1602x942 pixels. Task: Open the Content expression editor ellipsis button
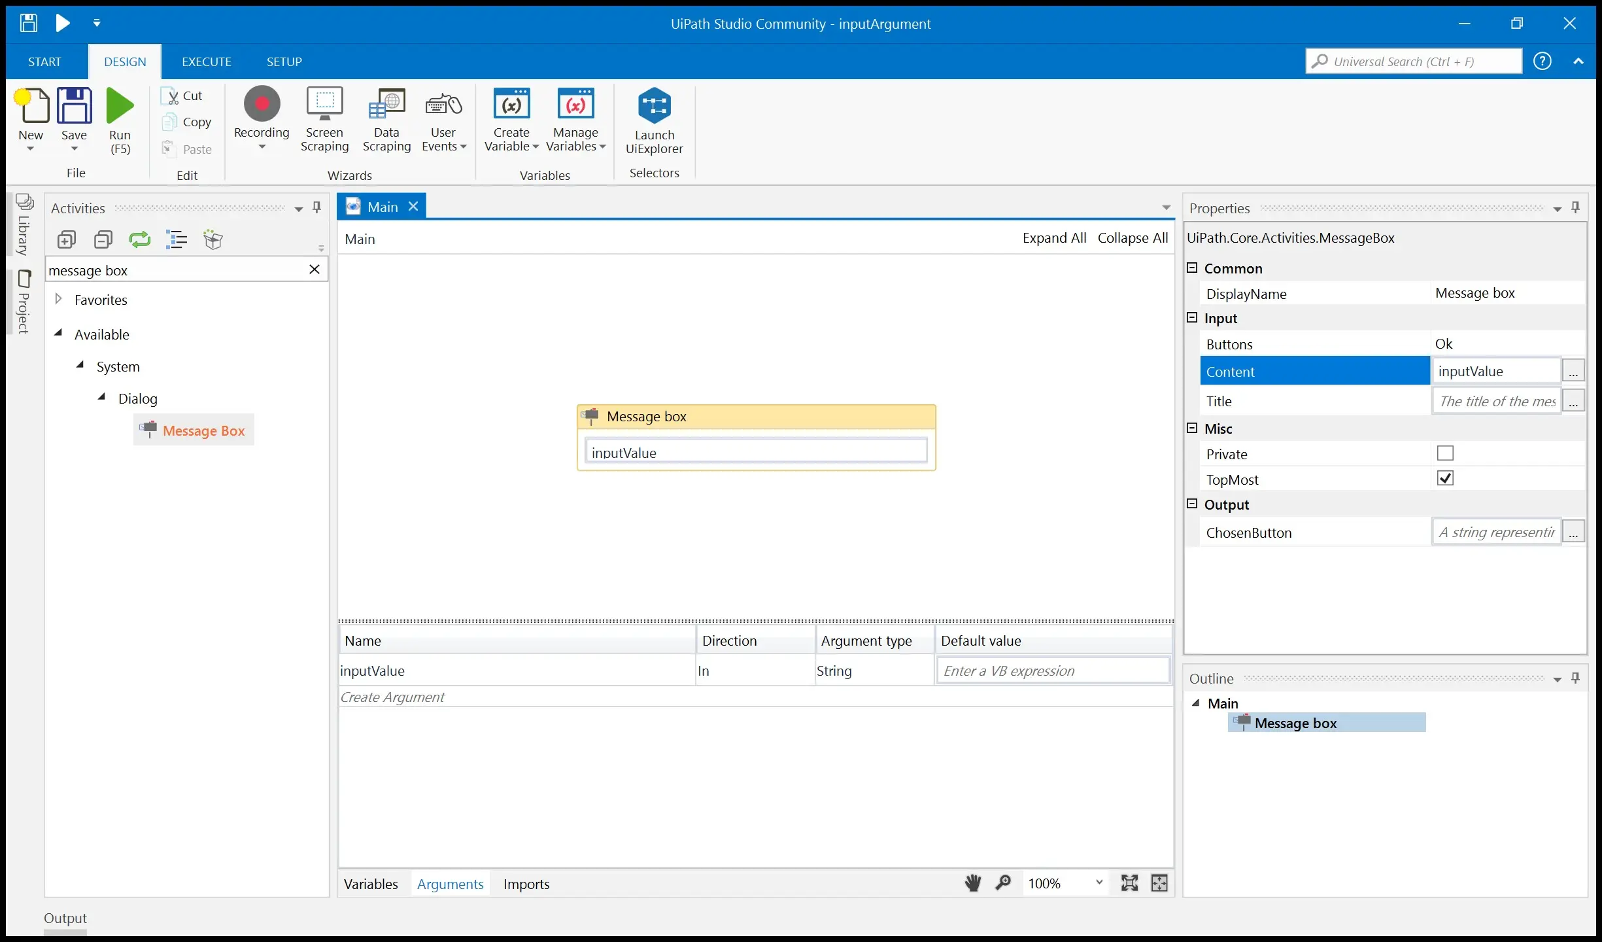(1573, 371)
